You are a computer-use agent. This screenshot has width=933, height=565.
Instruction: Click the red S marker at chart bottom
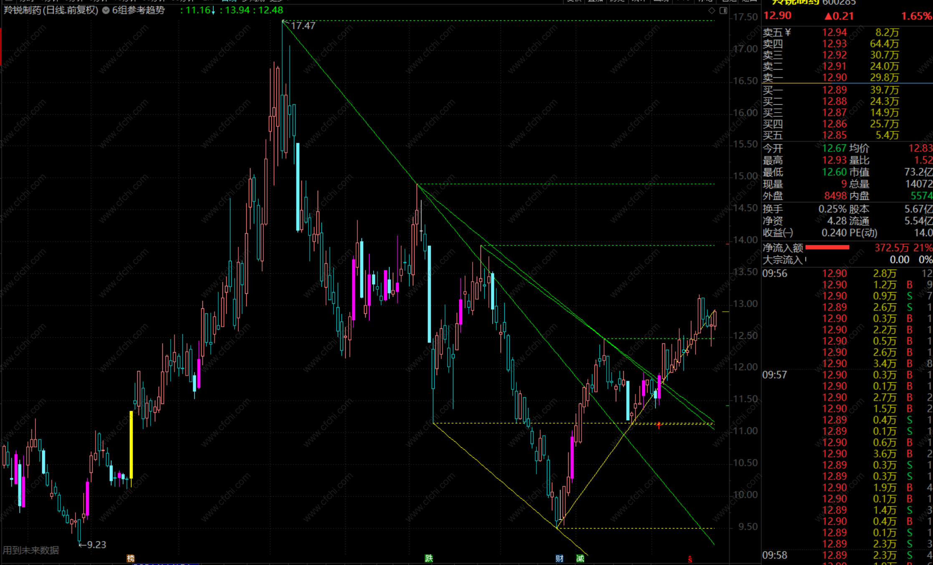click(690, 559)
